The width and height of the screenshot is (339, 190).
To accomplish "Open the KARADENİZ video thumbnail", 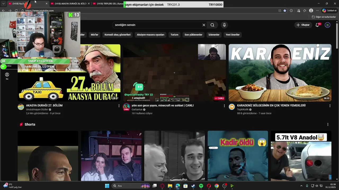I will (280, 73).
